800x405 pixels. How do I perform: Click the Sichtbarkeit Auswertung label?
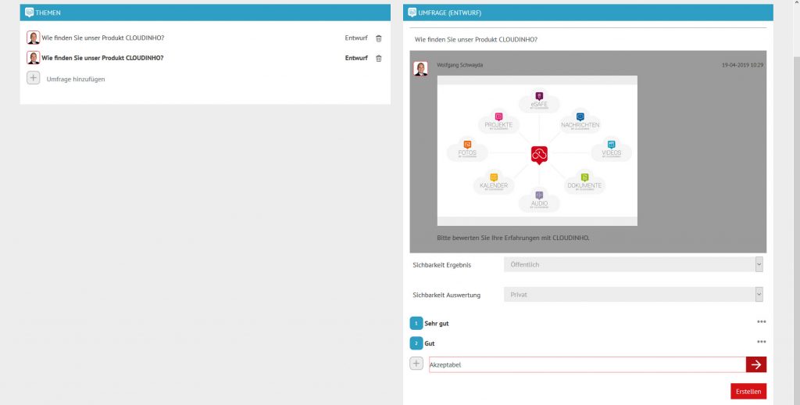[x=446, y=295]
